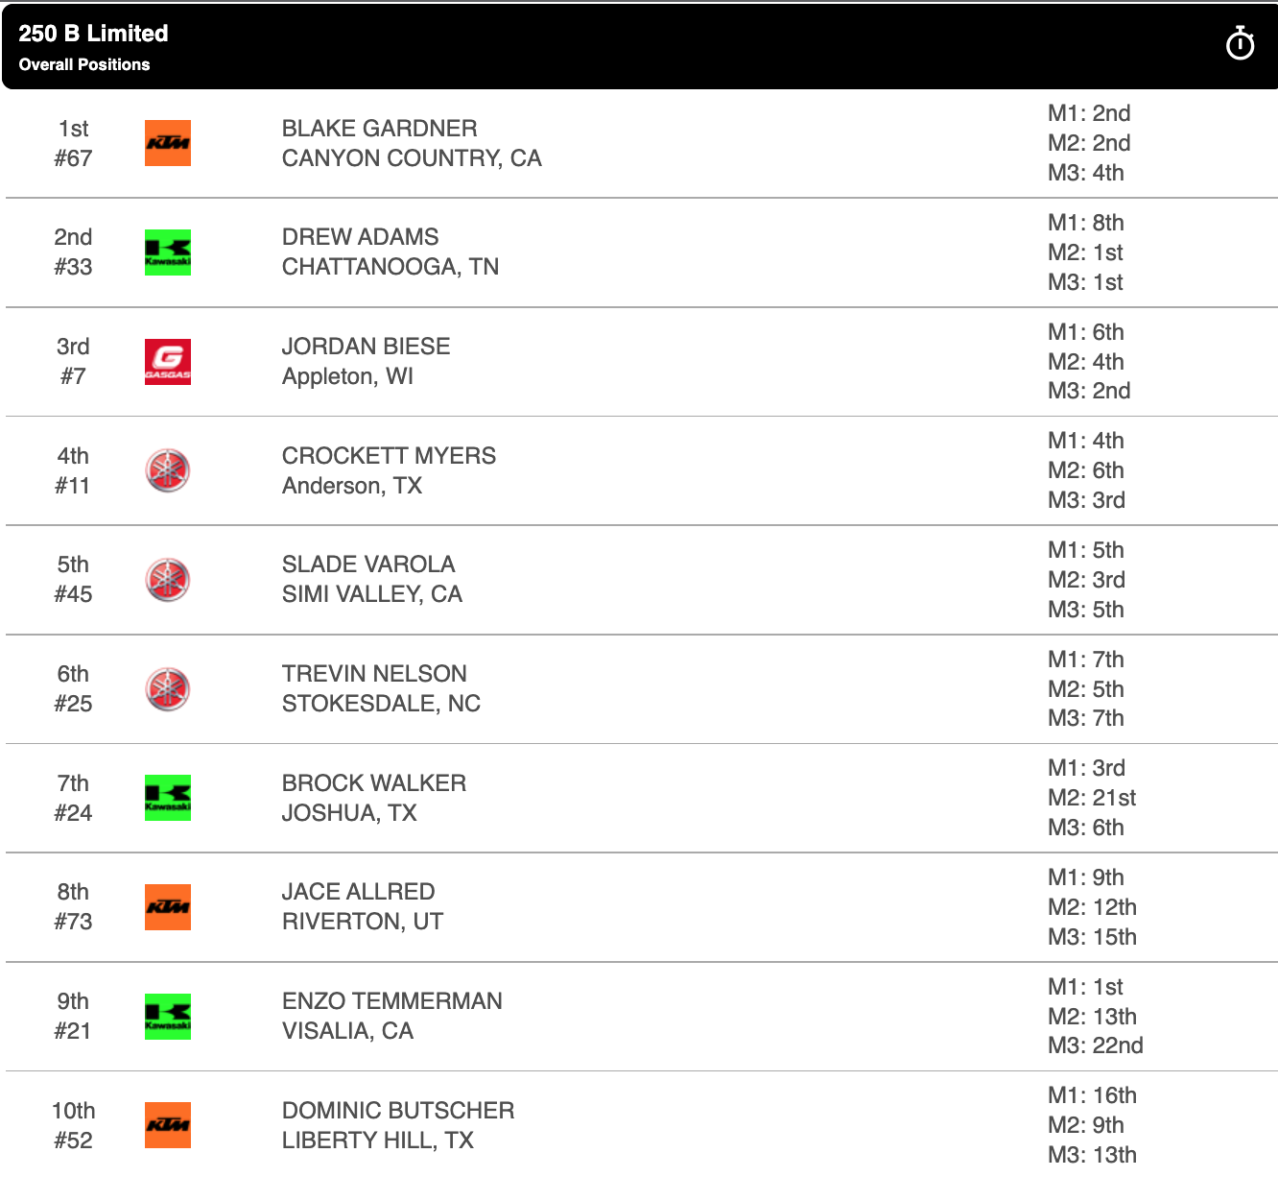
Task: Click Crockett Myers' 4th place #11 position
Action: point(73,470)
